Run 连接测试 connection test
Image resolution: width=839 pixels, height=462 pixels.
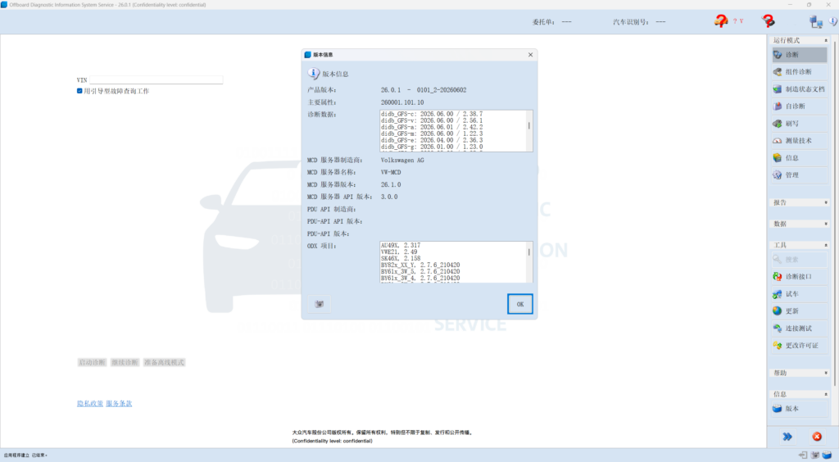click(x=800, y=328)
